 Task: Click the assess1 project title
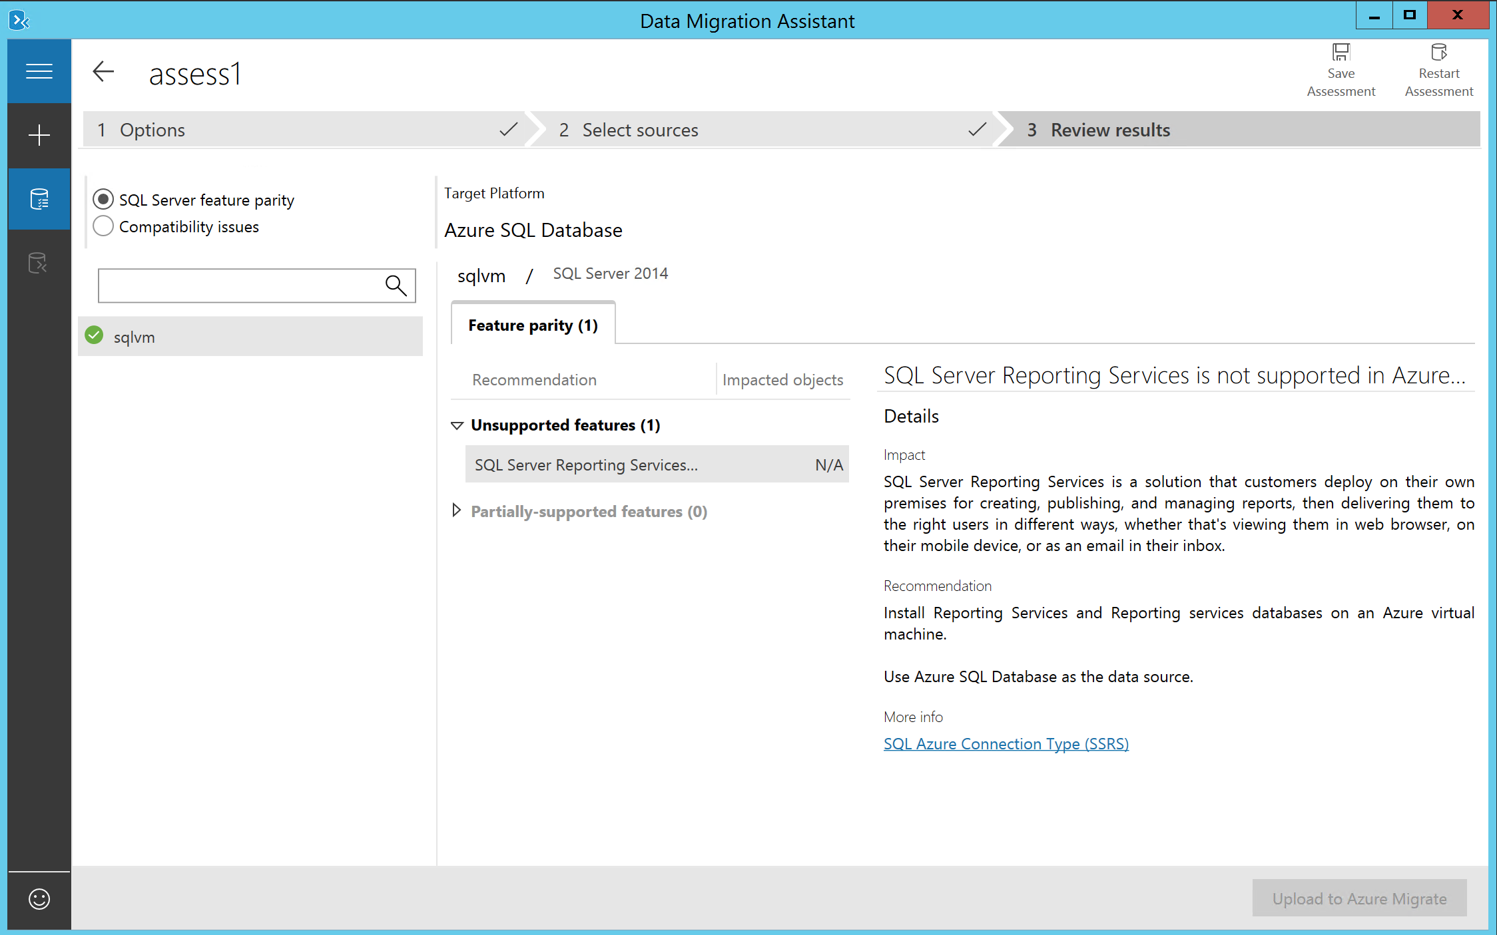pyautogui.click(x=194, y=74)
